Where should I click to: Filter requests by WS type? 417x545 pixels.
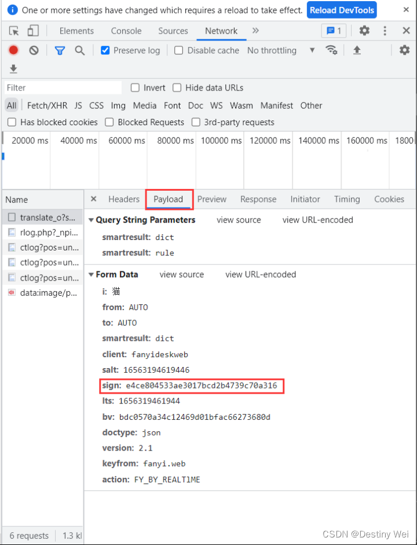click(216, 106)
